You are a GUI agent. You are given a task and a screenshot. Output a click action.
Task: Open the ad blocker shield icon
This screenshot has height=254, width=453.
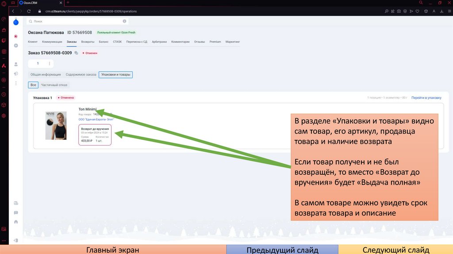tap(405, 11)
